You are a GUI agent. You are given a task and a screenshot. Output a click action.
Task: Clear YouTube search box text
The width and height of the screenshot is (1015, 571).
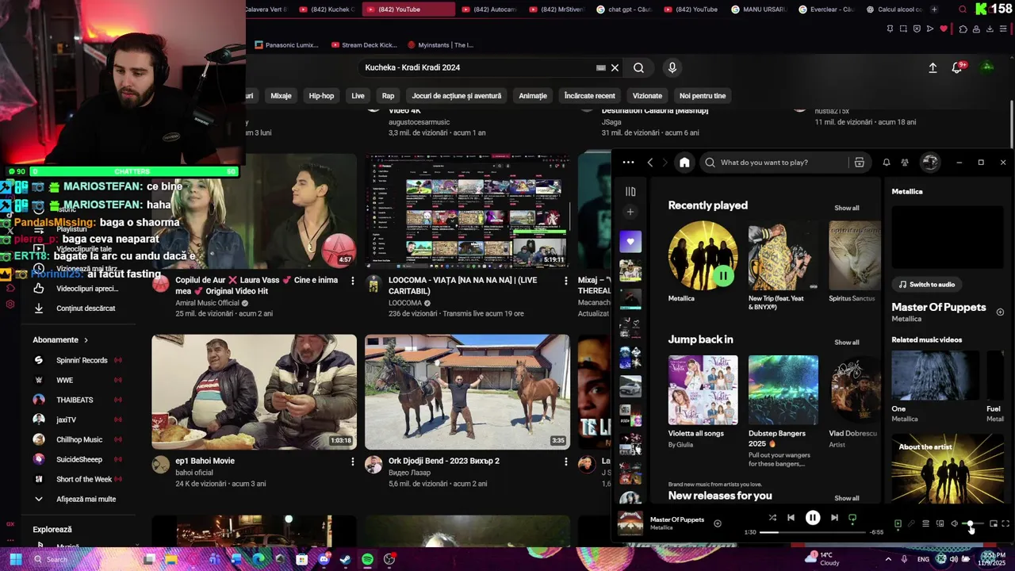pos(615,67)
